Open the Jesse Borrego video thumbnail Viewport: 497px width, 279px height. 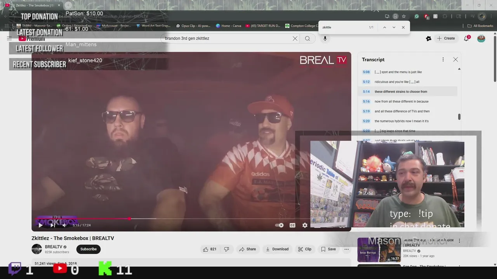[x=379, y=250]
